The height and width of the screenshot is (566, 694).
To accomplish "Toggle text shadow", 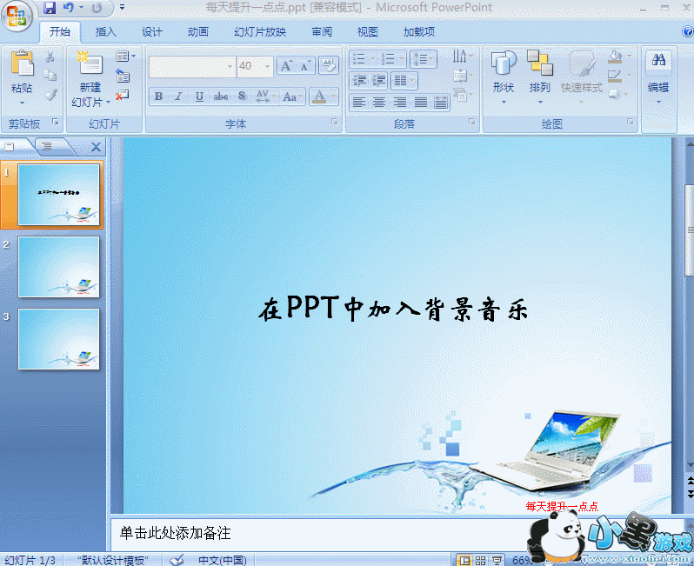I will click(242, 96).
